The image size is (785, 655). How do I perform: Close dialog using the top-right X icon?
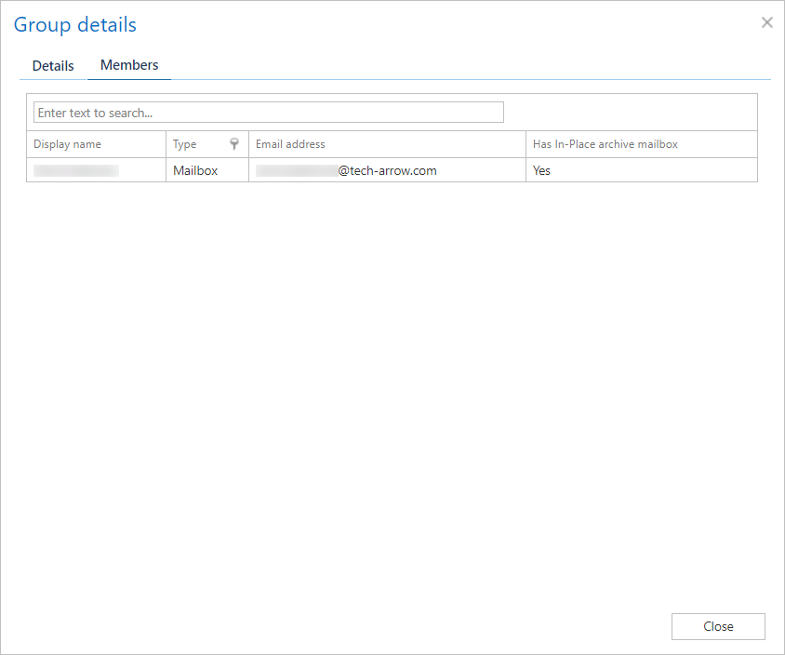pos(766,22)
